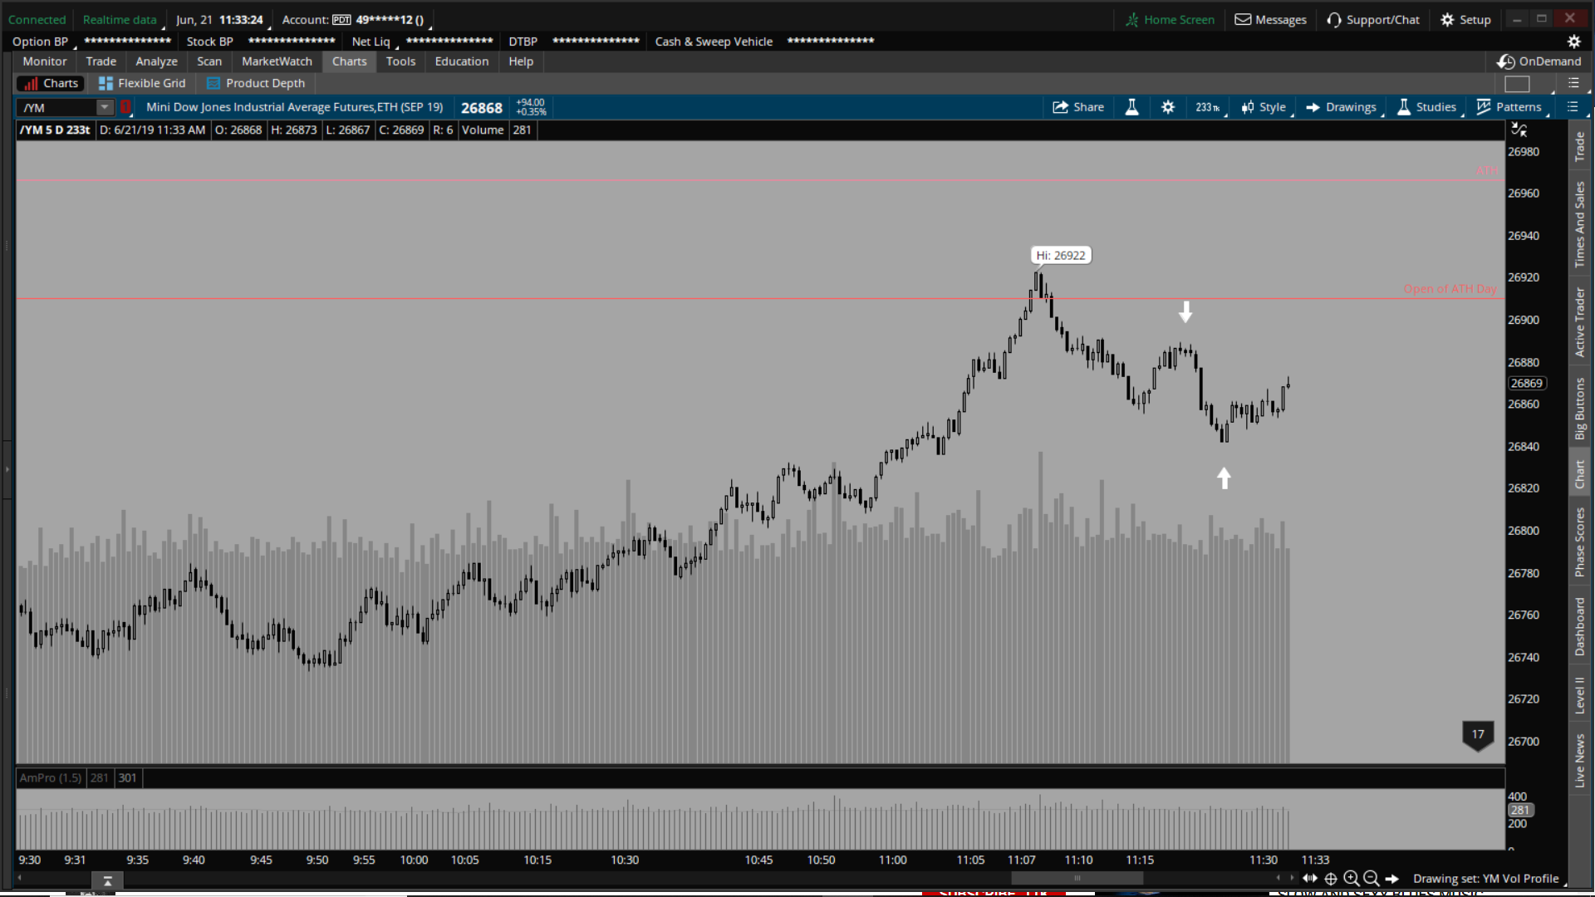Viewport: 1595px width, 897px height.
Task: Open Support/Chat
Action: click(x=1373, y=20)
